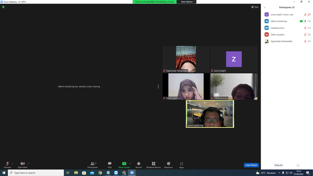This screenshot has height=176, width=313.
Task: Click the Windows Start button
Action: 4,173
